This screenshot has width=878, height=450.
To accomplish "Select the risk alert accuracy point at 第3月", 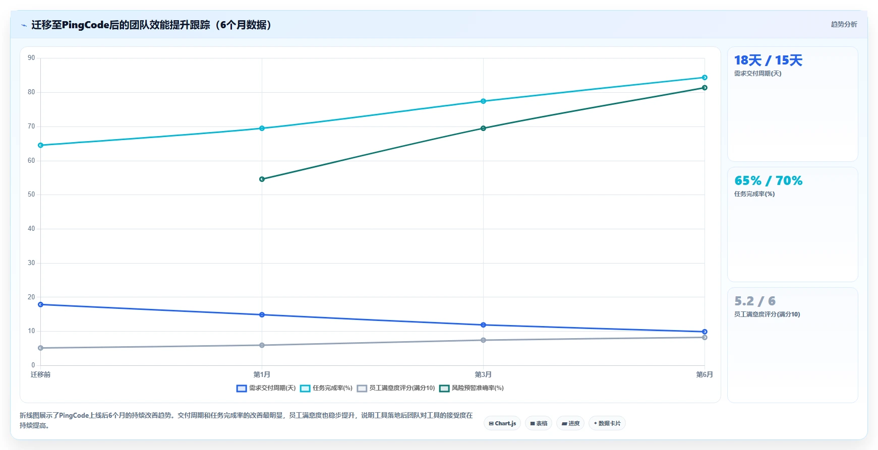I will 483,128.
